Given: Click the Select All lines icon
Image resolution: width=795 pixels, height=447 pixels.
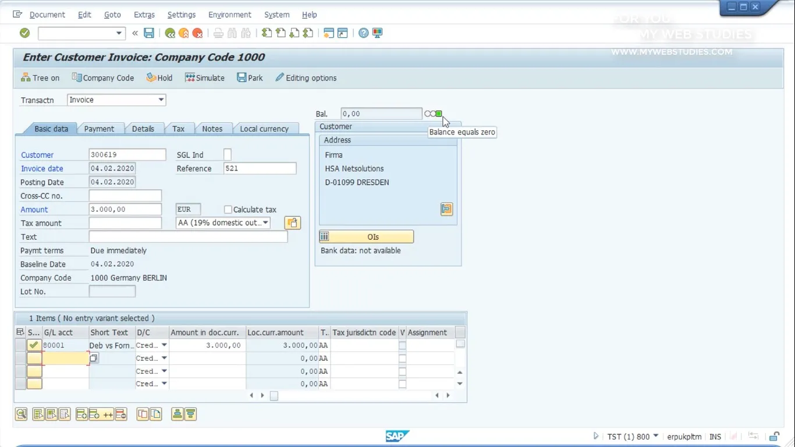Looking at the screenshot, I should 38,414.
